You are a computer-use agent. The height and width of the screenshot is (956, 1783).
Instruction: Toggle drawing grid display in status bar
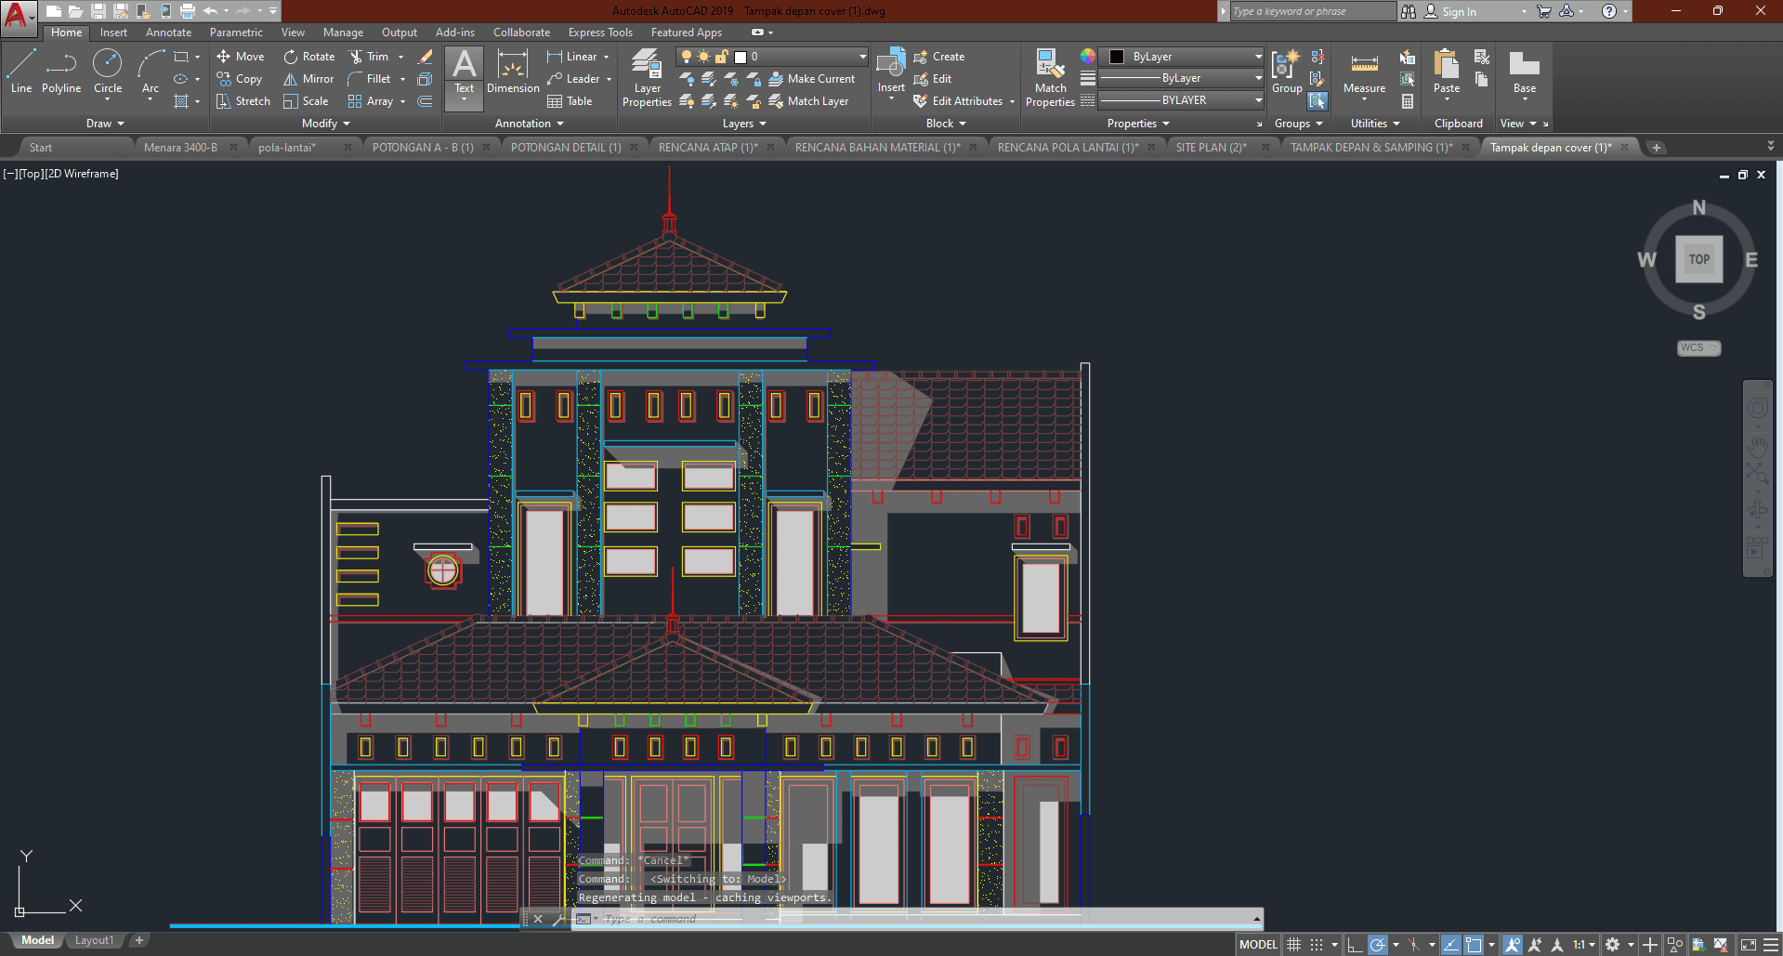pyautogui.click(x=1293, y=945)
